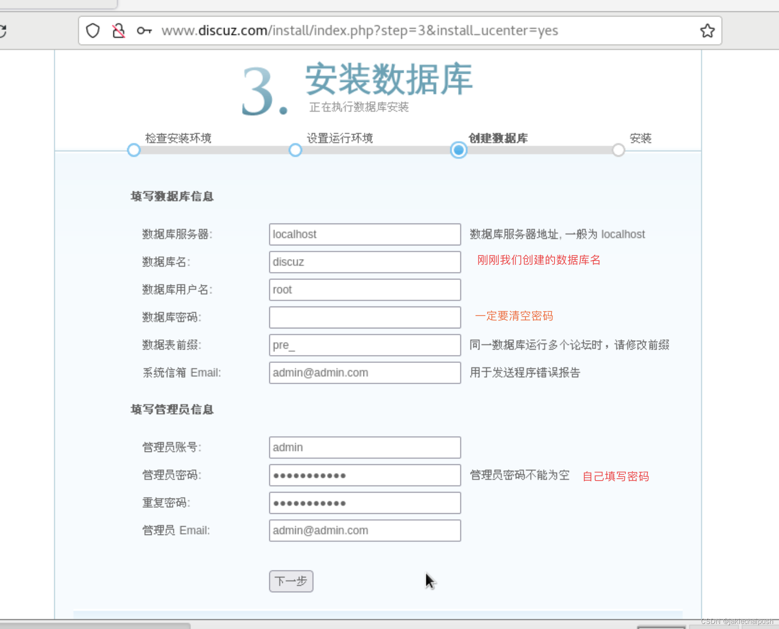
Task: Click the 下一步 button
Action: coord(291,581)
